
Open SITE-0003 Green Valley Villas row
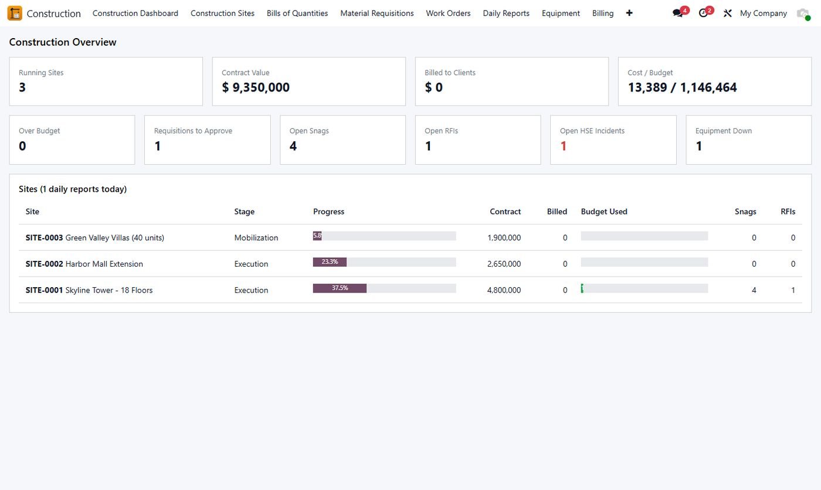click(x=410, y=237)
